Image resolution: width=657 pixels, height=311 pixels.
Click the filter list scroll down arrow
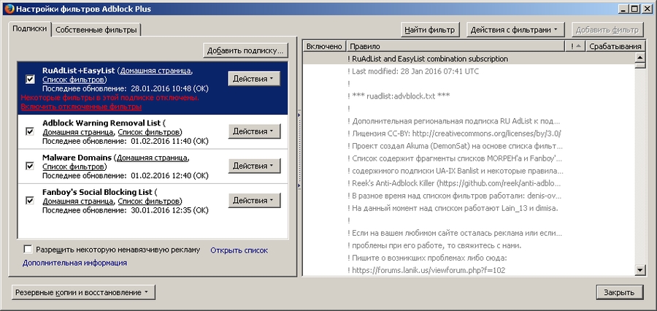(x=640, y=270)
